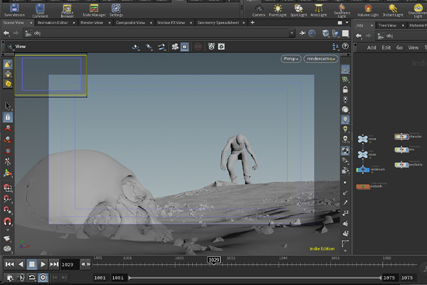Click the current frame field showing 1029
The height and width of the screenshot is (285, 427).
(x=70, y=265)
